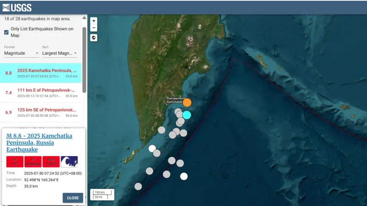Open the red PAGER alert badge

pos(51,162)
